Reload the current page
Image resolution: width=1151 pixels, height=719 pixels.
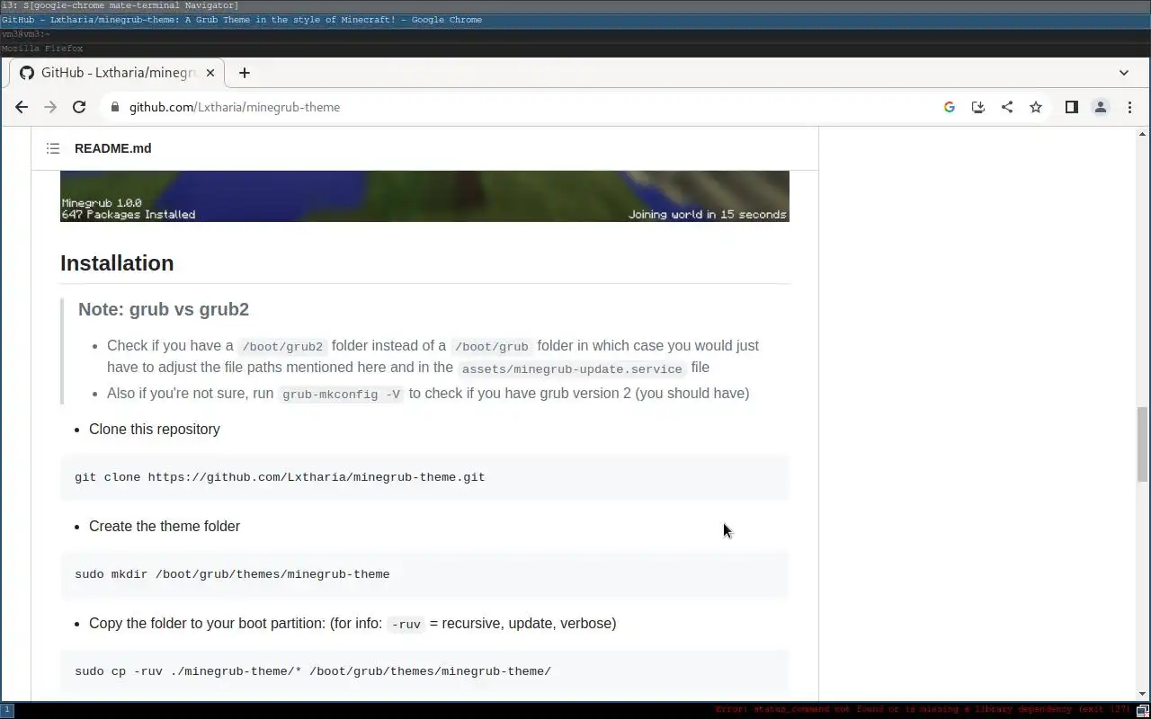click(79, 107)
